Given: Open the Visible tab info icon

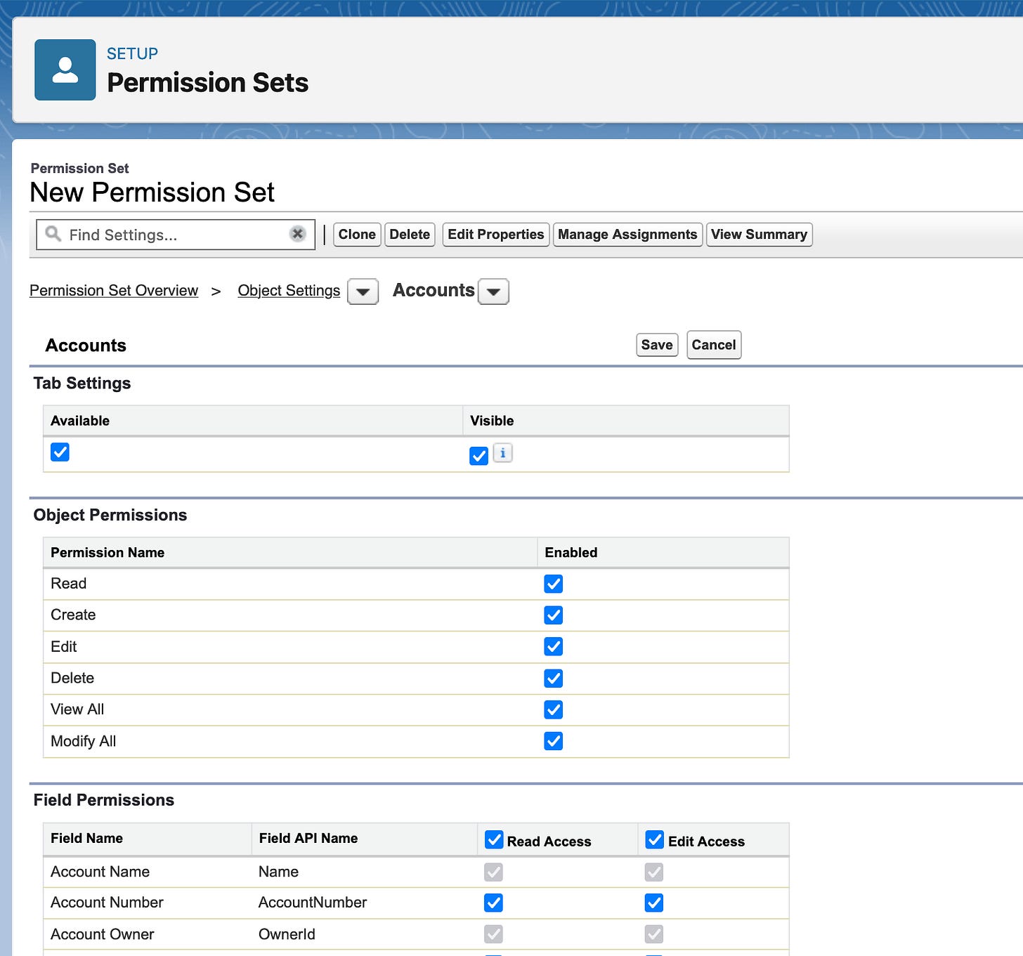Looking at the screenshot, I should [x=502, y=453].
